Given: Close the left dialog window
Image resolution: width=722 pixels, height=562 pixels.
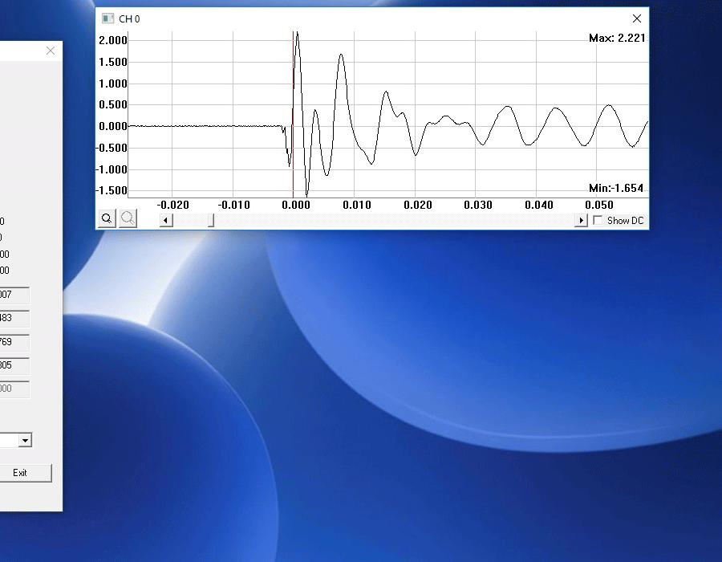Looking at the screenshot, I should (x=51, y=51).
